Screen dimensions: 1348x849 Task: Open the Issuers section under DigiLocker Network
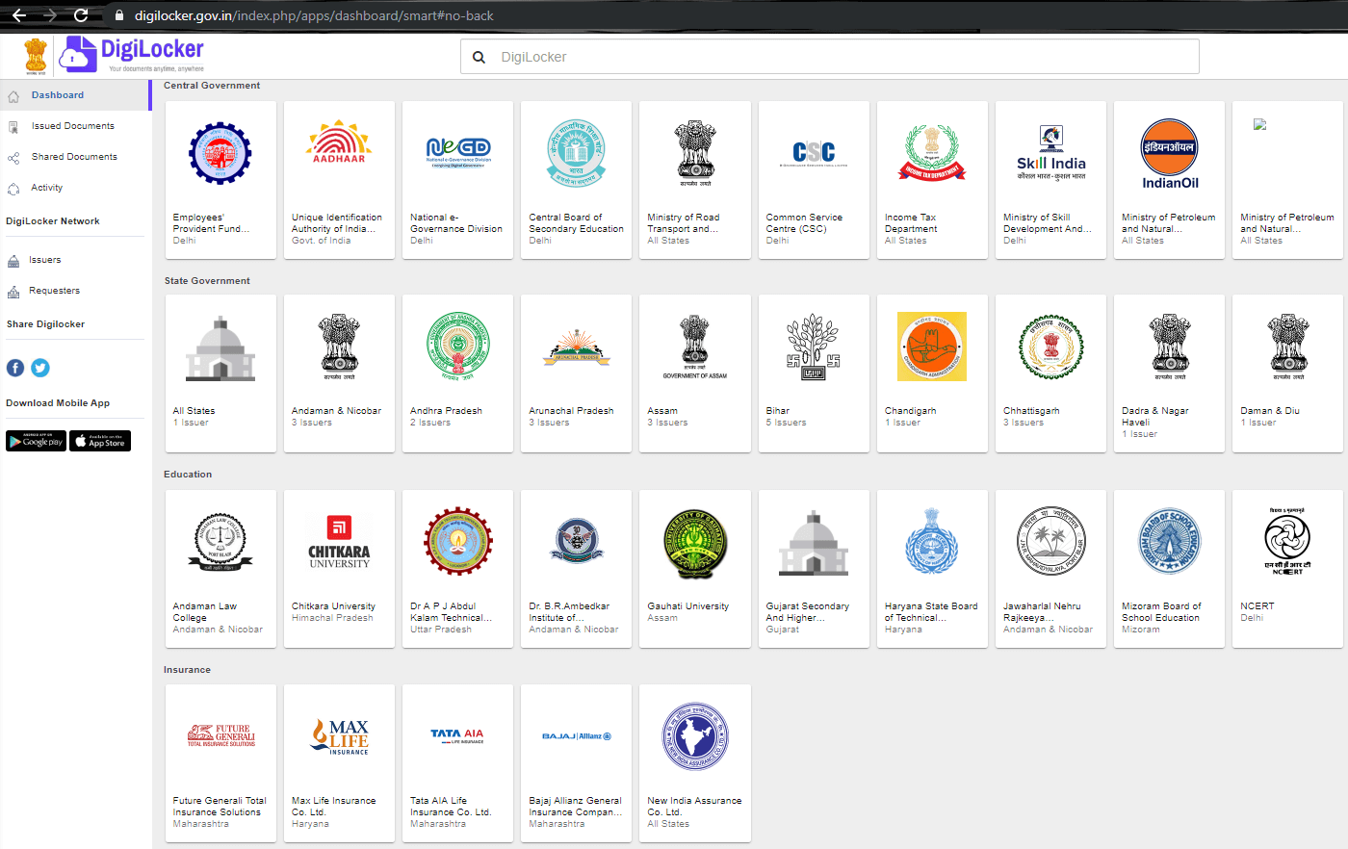(x=45, y=260)
